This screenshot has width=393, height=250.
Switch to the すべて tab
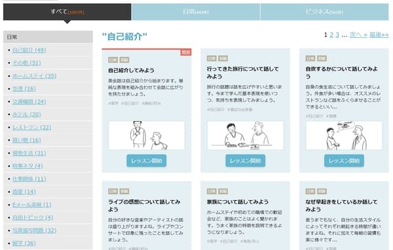[x=67, y=12]
